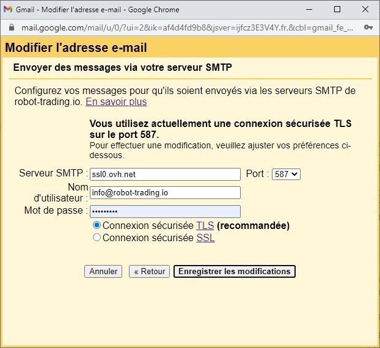Image resolution: width=380 pixels, height=348 pixels.
Task: Maximize the Chrome popup window
Action: click(337, 10)
